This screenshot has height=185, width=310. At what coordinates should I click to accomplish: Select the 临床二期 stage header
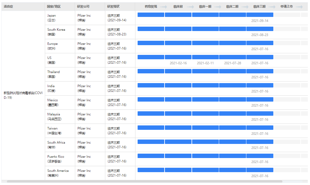(x=232, y=7)
